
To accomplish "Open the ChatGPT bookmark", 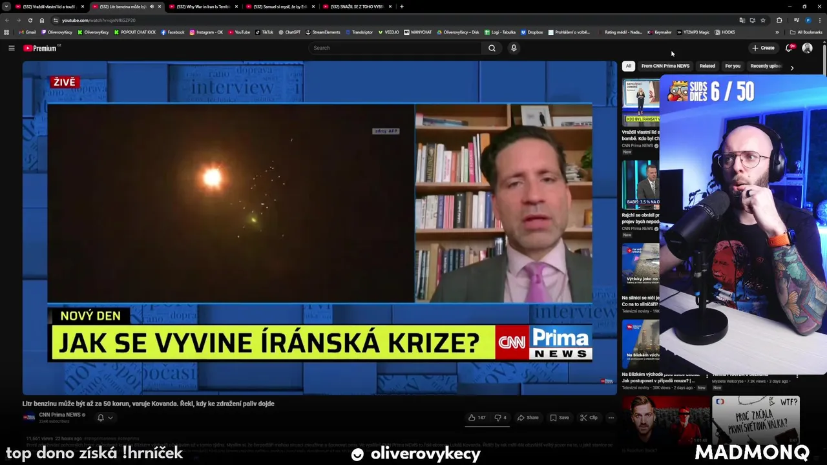I will point(289,32).
